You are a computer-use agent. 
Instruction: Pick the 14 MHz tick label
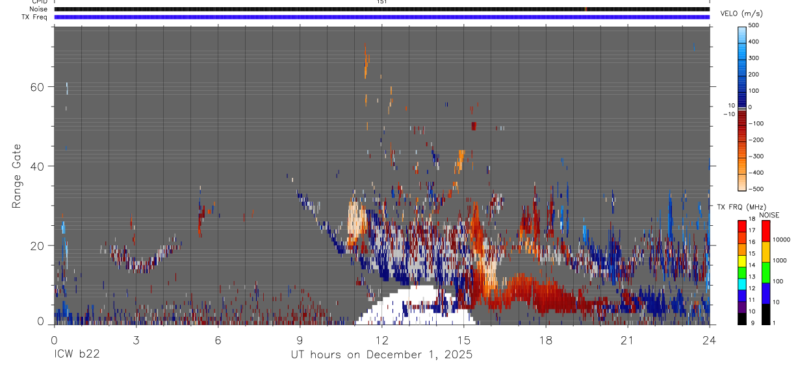[x=751, y=265]
